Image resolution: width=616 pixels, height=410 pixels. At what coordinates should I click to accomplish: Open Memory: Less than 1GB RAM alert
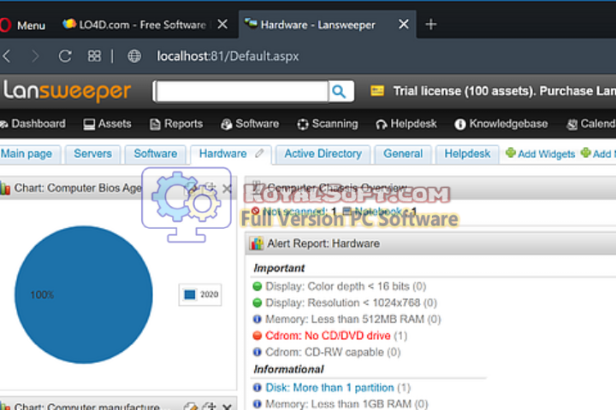(x=346, y=404)
